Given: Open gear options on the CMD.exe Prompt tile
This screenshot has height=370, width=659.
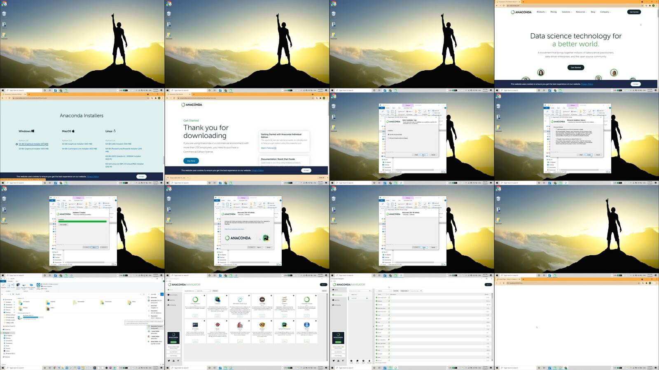Looking at the screenshot, I should tap(204, 296).
